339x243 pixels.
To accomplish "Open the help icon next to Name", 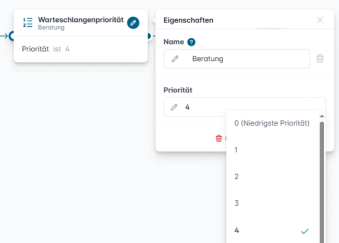I will [x=191, y=42].
